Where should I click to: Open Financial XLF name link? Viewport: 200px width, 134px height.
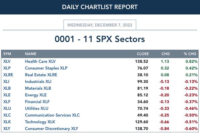tap(37, 102)
